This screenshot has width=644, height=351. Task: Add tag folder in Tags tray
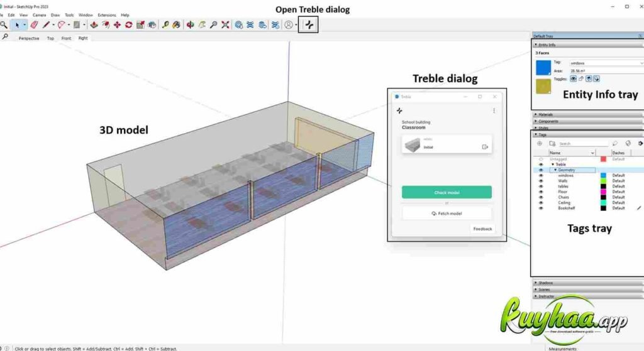click(552, 144)
